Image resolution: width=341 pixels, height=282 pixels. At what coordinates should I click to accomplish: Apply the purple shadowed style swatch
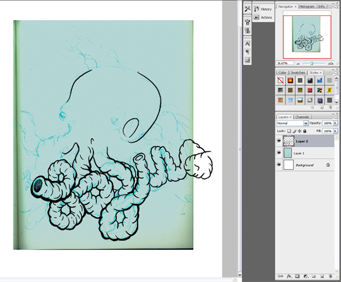[320, 100]
